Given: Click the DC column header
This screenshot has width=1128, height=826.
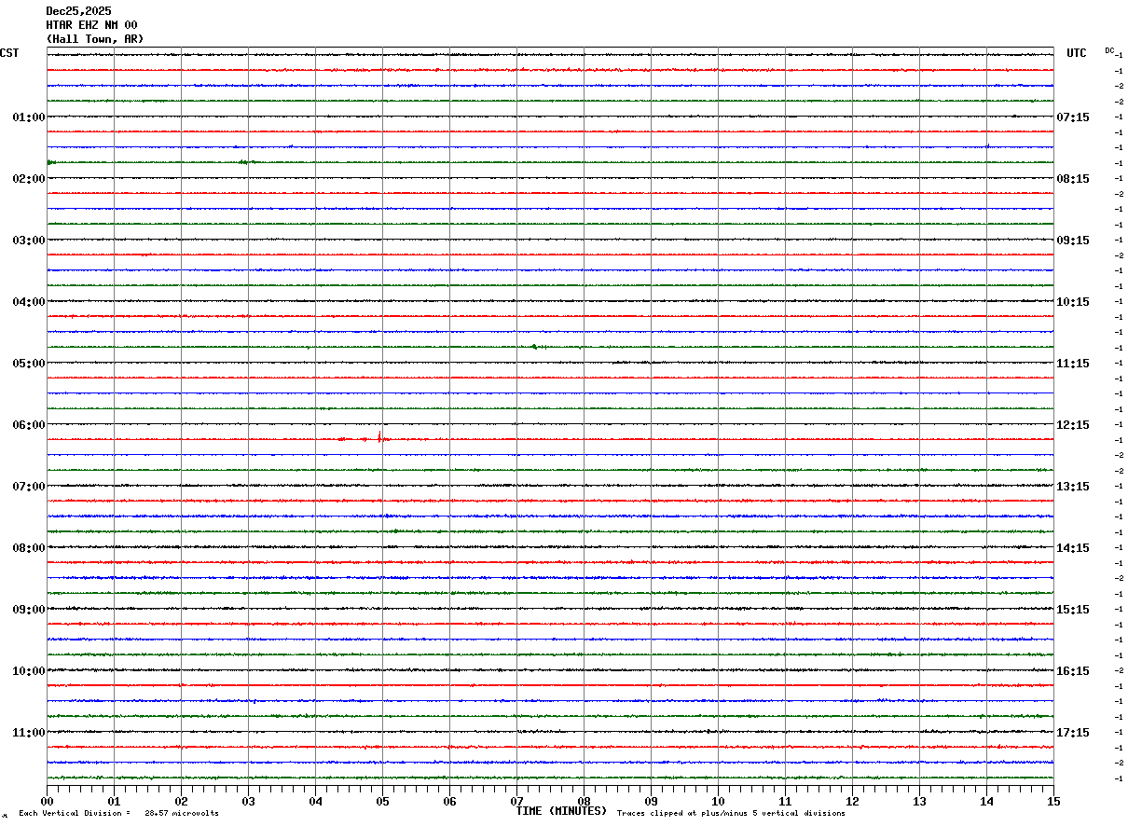Looking at the screenshot, I should 1109,50.
